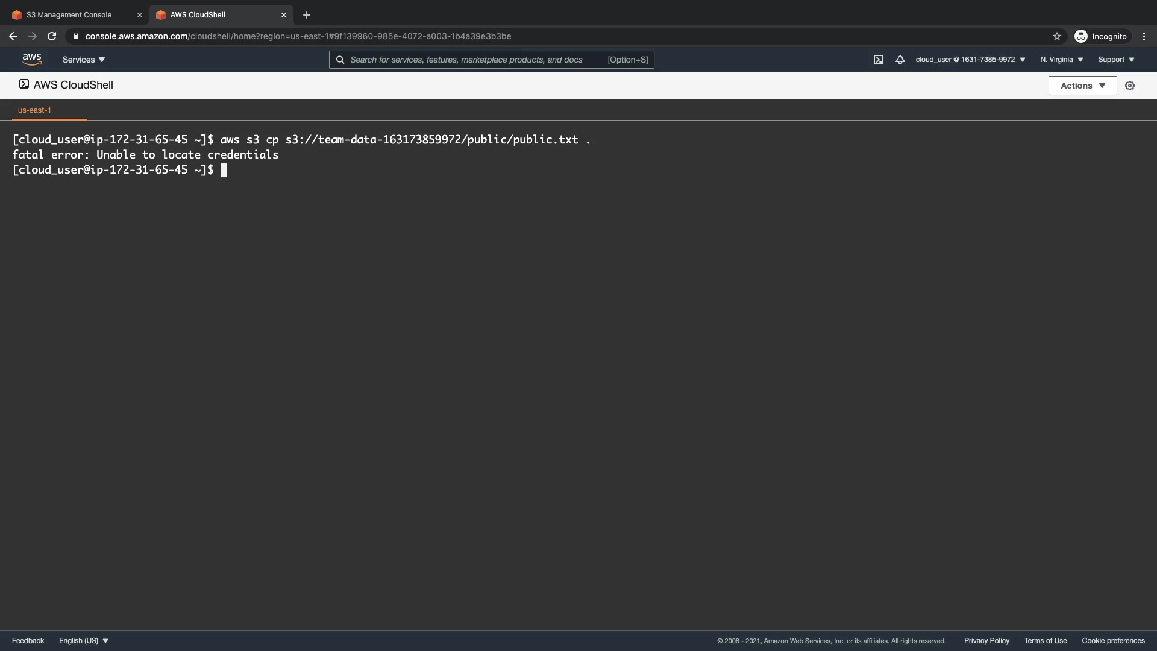1157x651 pixels.
Task: Open the notifications bell
Action: tap(900, 60)
